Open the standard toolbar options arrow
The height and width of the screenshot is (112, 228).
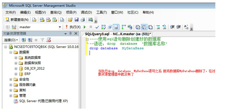click(96, 21)
